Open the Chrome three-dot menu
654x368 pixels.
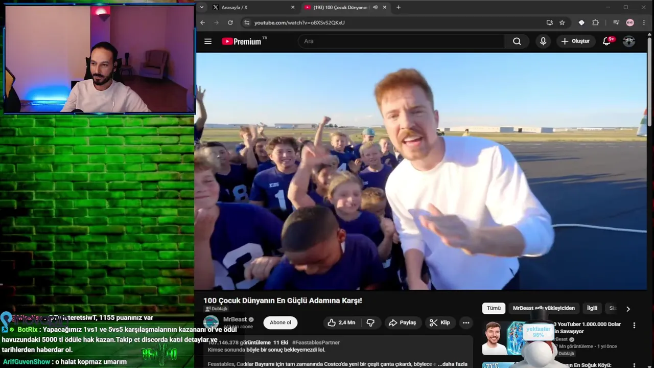pos(644,22)
